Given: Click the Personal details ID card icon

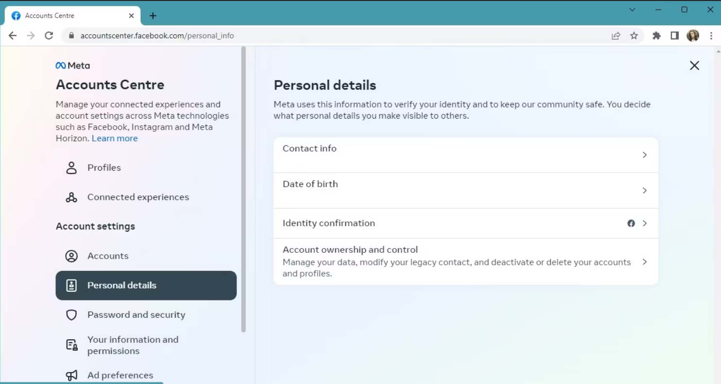Looking at the screenshot, I should pyautogui.click(x=71, y=285).
